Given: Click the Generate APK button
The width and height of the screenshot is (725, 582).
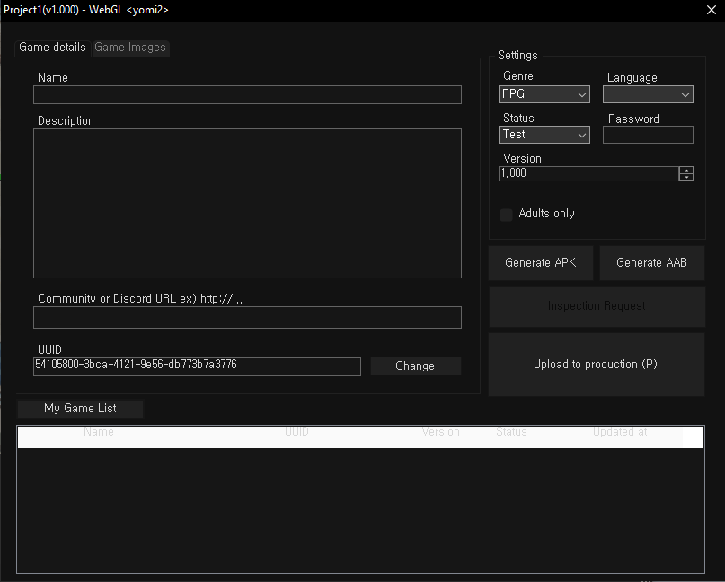Looking at the screenshot, I should 541,263.
